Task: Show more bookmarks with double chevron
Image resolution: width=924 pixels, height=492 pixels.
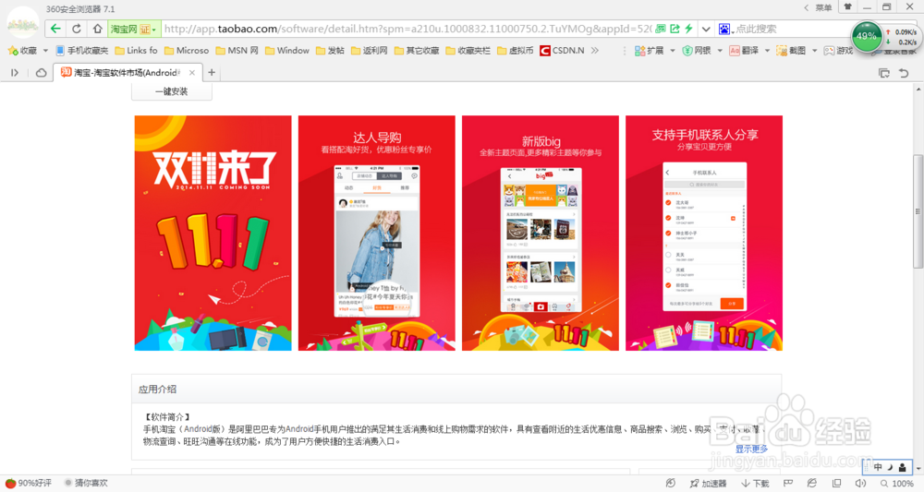Action: point(594,51)
